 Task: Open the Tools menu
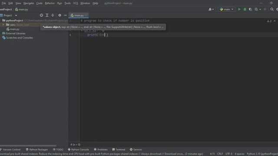pyautogui.click(x=68, y=3)
